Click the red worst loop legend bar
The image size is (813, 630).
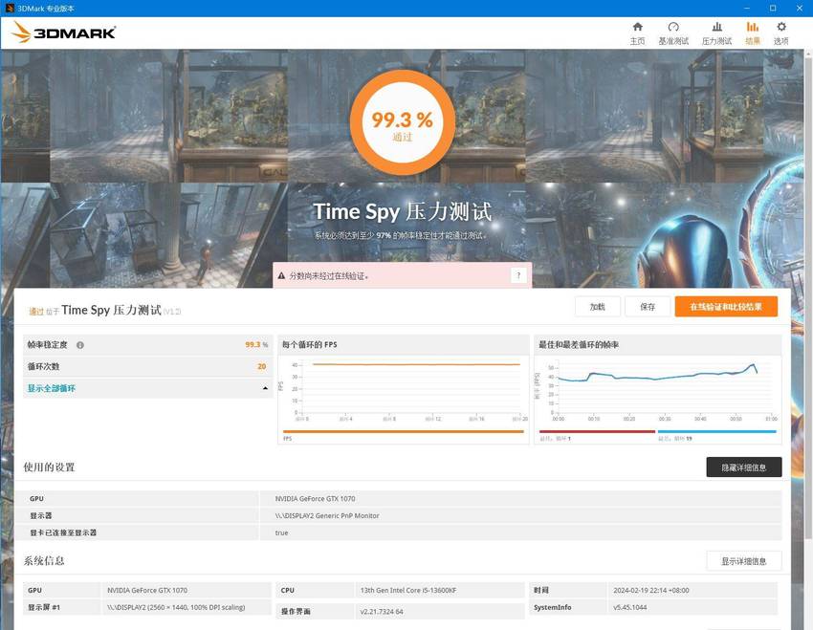click(597, 431)
